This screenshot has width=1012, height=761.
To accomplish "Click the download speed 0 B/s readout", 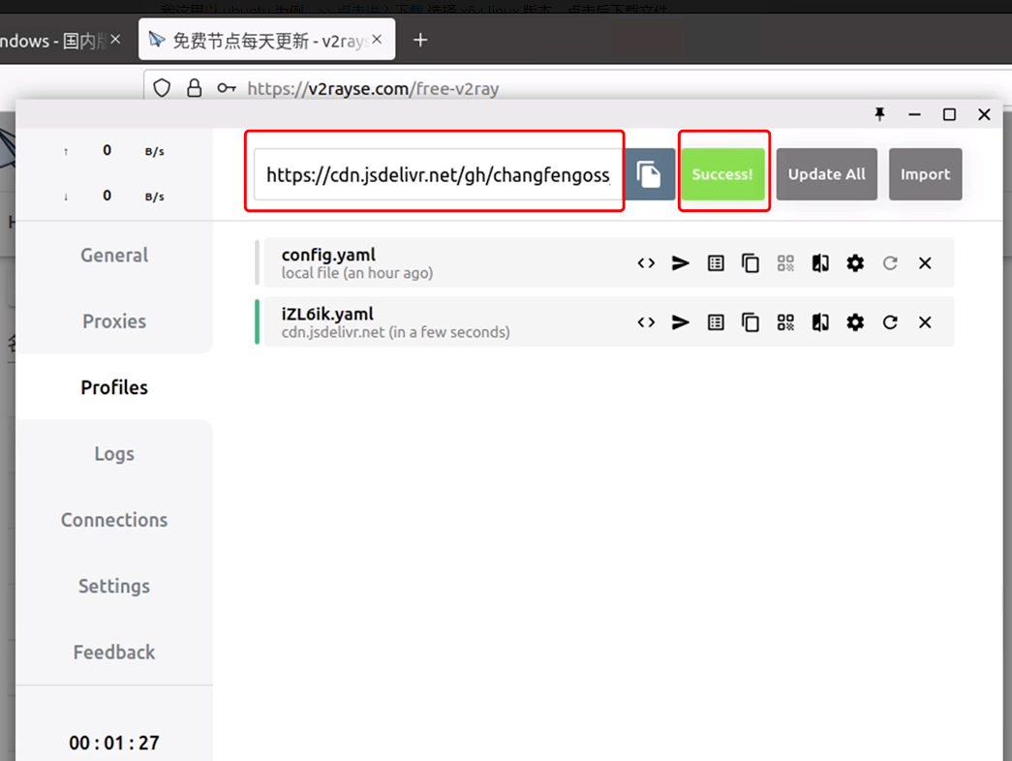I will [114, 196].
